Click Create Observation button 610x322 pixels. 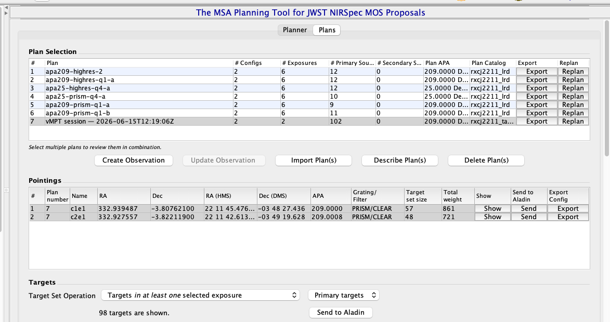[134, 160]
